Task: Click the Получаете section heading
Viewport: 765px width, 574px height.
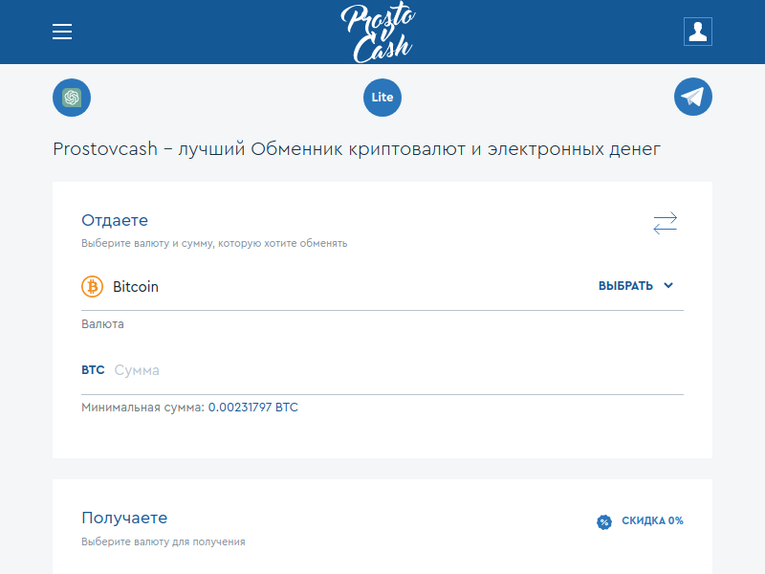Action: click(124, 518)
